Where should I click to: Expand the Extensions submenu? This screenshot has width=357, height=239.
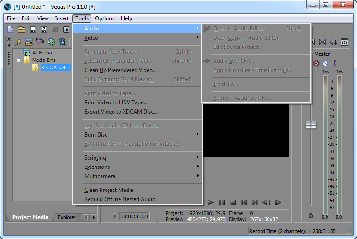tap(138, 167)
